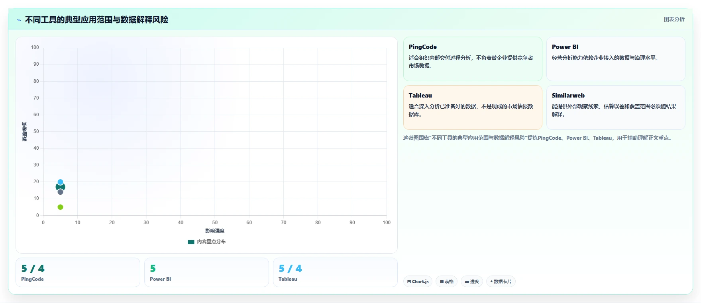Click the 5 / 4 PingCode stat card
The image size is (701, 303).
click(78, 272)
